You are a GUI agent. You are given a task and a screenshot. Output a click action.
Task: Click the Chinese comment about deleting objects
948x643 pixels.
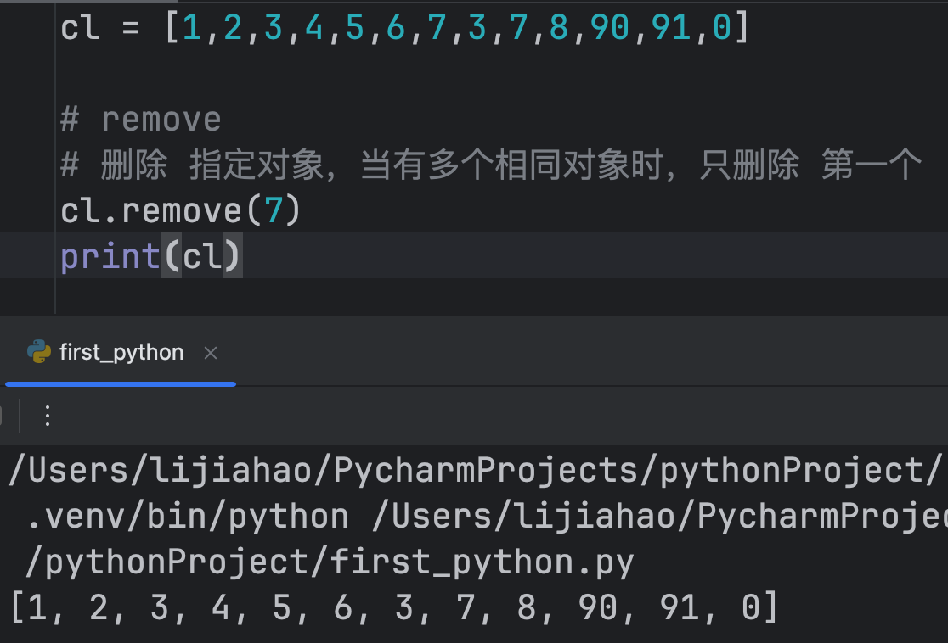click(491, 165)
